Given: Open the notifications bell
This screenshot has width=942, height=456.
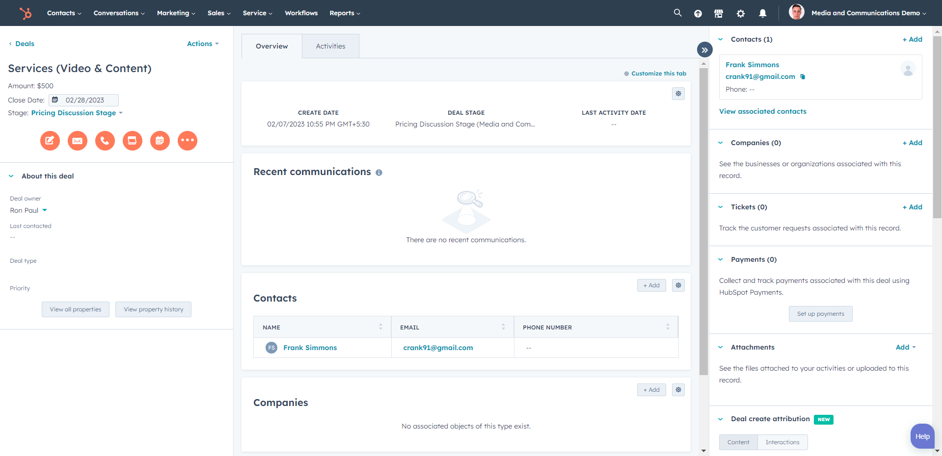Looking at the screenshot, I should tap(763, 13).
